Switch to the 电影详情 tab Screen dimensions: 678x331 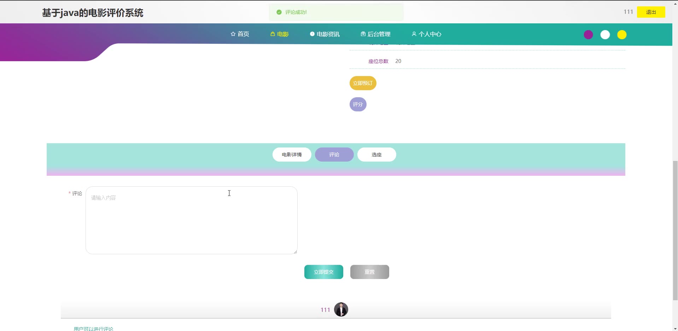292,155
